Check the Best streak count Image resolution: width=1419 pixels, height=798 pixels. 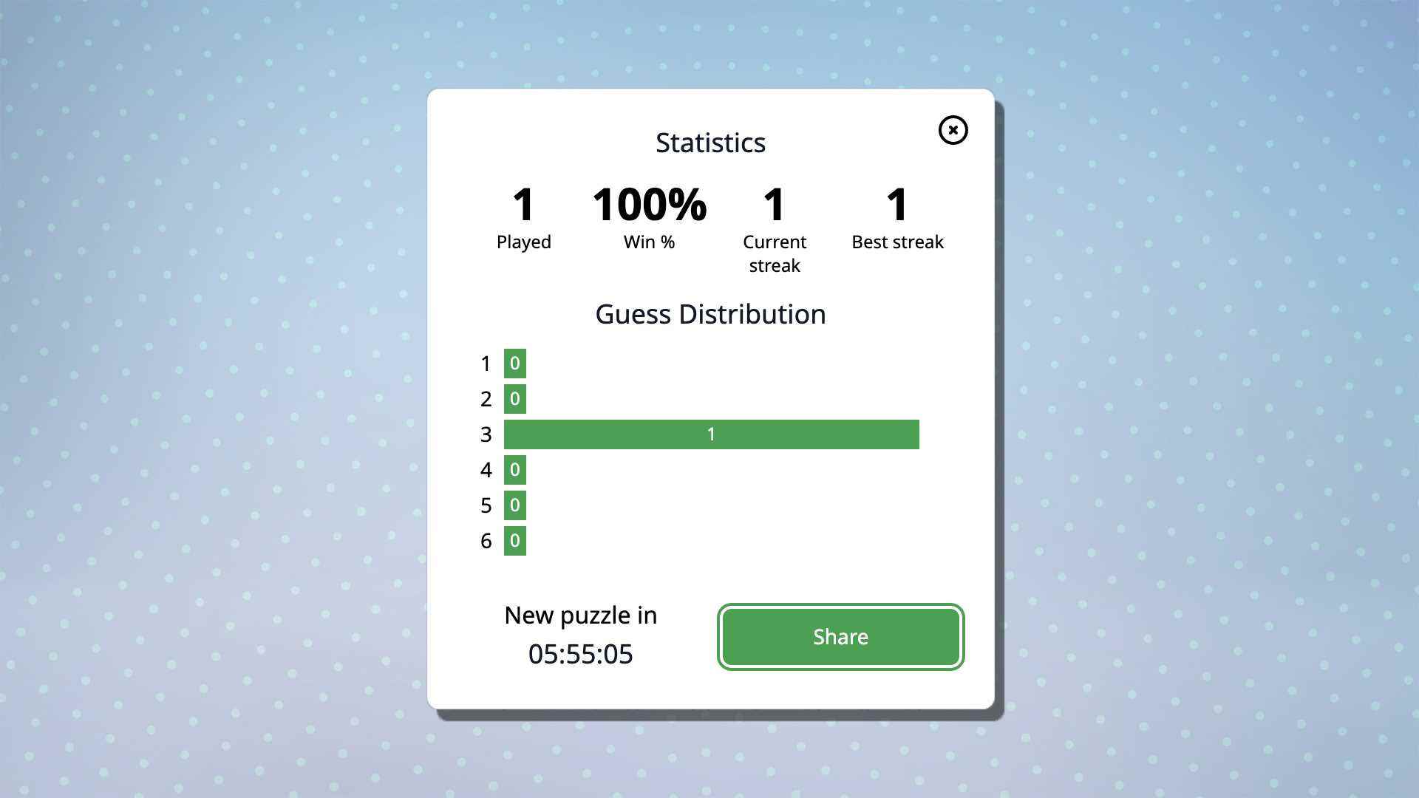(896, 202)
